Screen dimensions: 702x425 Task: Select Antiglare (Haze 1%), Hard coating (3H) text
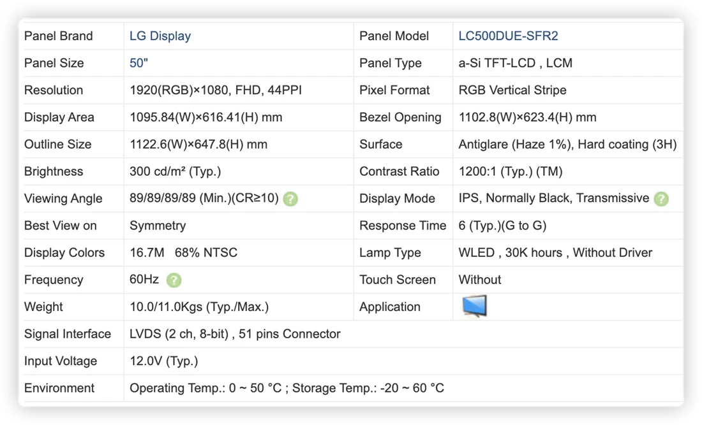[x=567, y=145]
